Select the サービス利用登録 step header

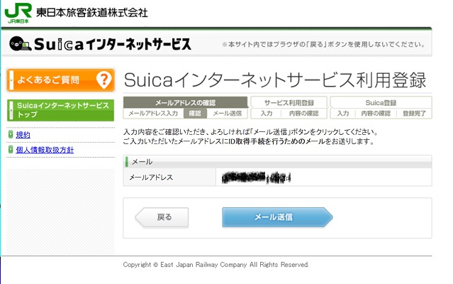(x=289, y=103)
